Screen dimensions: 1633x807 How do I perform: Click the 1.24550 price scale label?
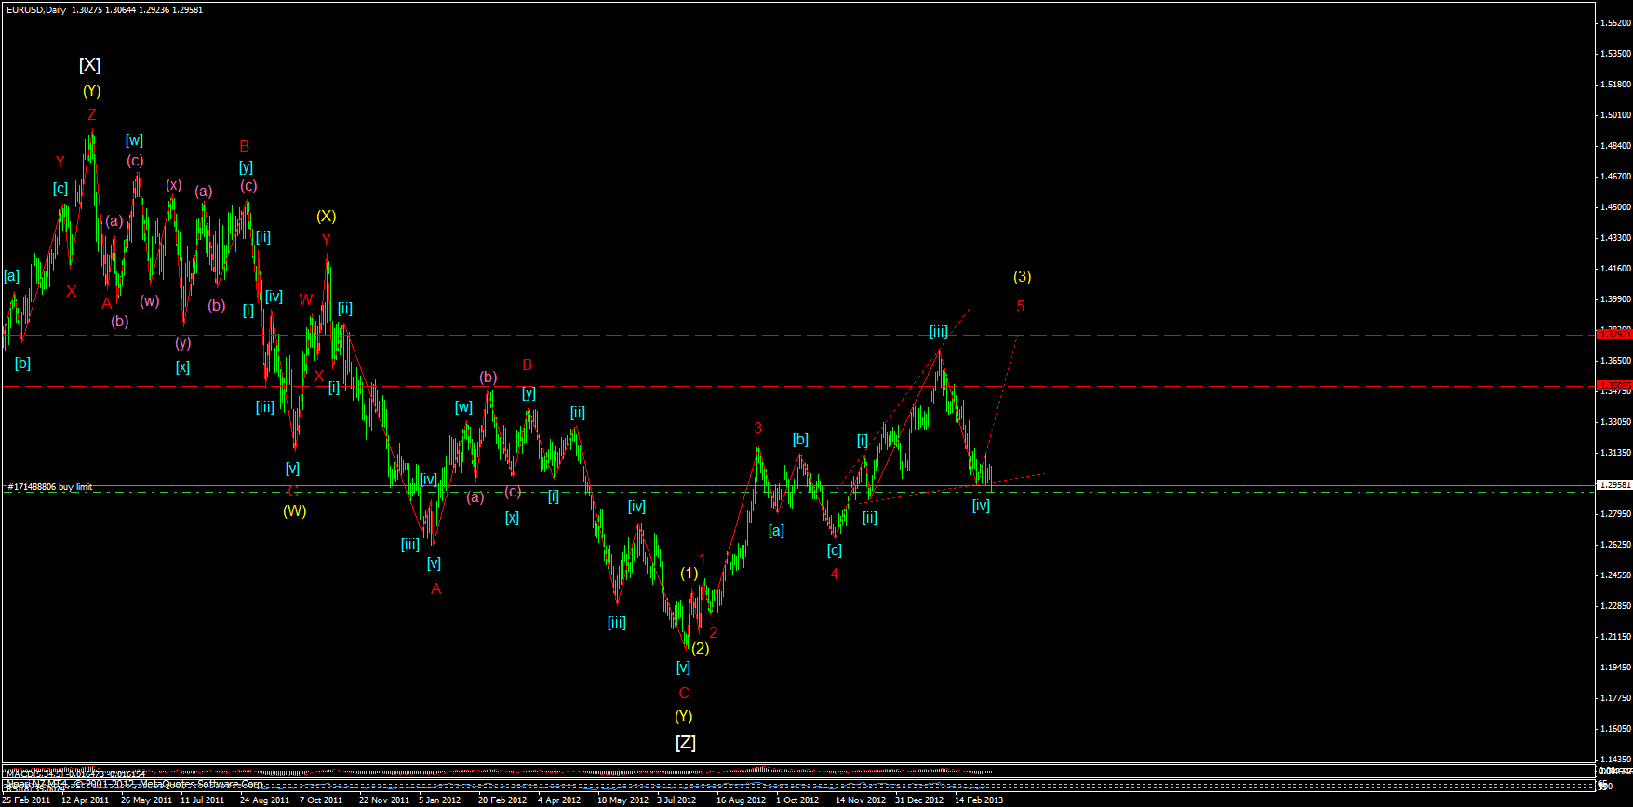click(x=1615, y=575)
